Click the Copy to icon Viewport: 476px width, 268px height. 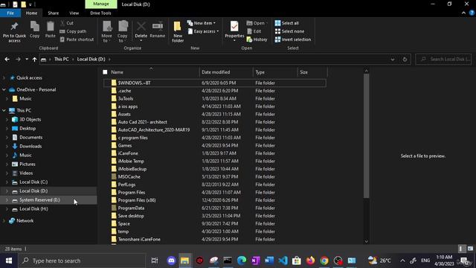(x=123, y=27)
